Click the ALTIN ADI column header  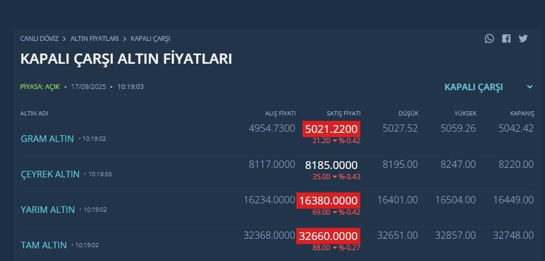[x=34, y=114]
